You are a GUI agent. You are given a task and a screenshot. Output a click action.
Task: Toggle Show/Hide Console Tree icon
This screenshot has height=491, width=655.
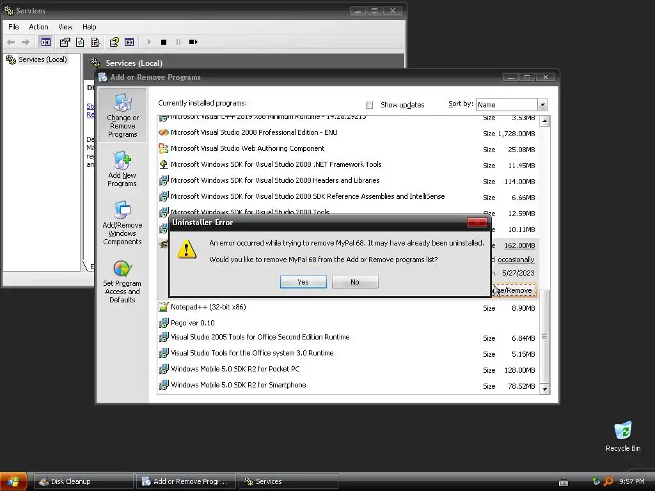tap(45, 42)
